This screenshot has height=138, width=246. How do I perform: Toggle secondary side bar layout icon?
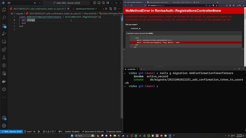(x=103, y=3)
